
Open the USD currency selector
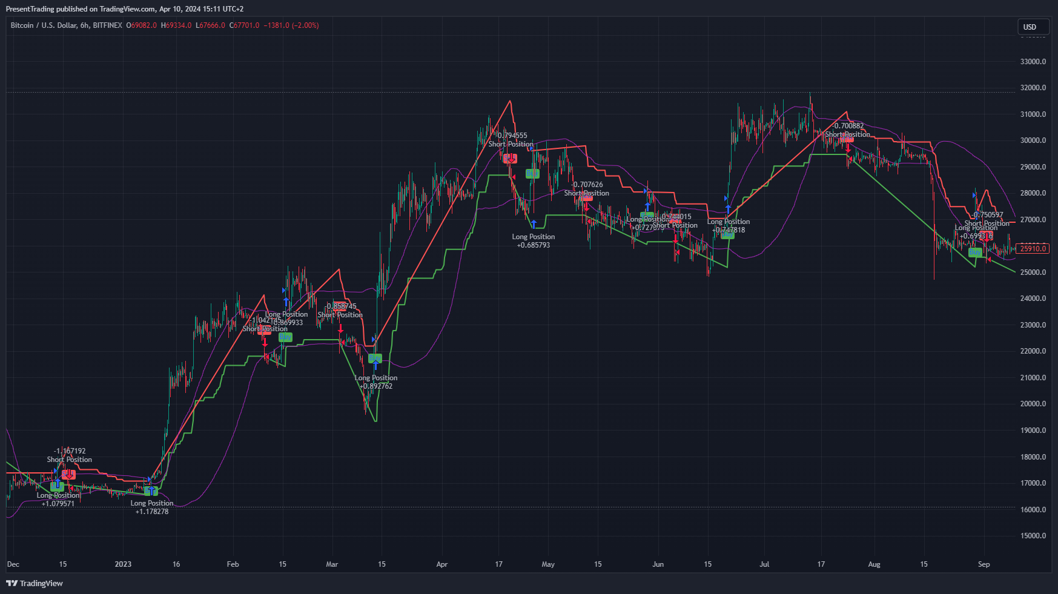pyautogui.click(x=1033, y=27)
